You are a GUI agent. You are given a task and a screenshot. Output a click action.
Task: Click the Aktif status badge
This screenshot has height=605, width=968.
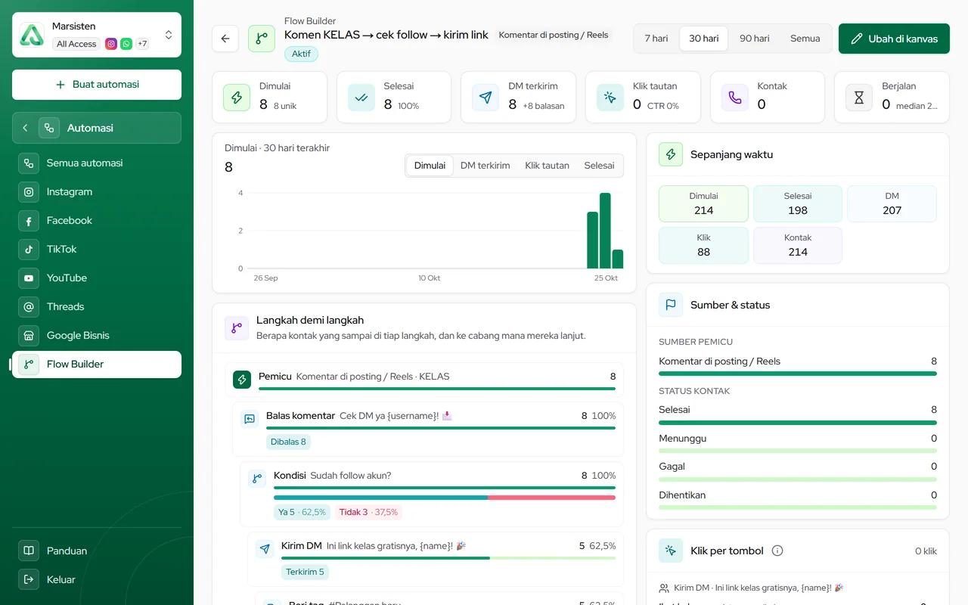point(302,54)
